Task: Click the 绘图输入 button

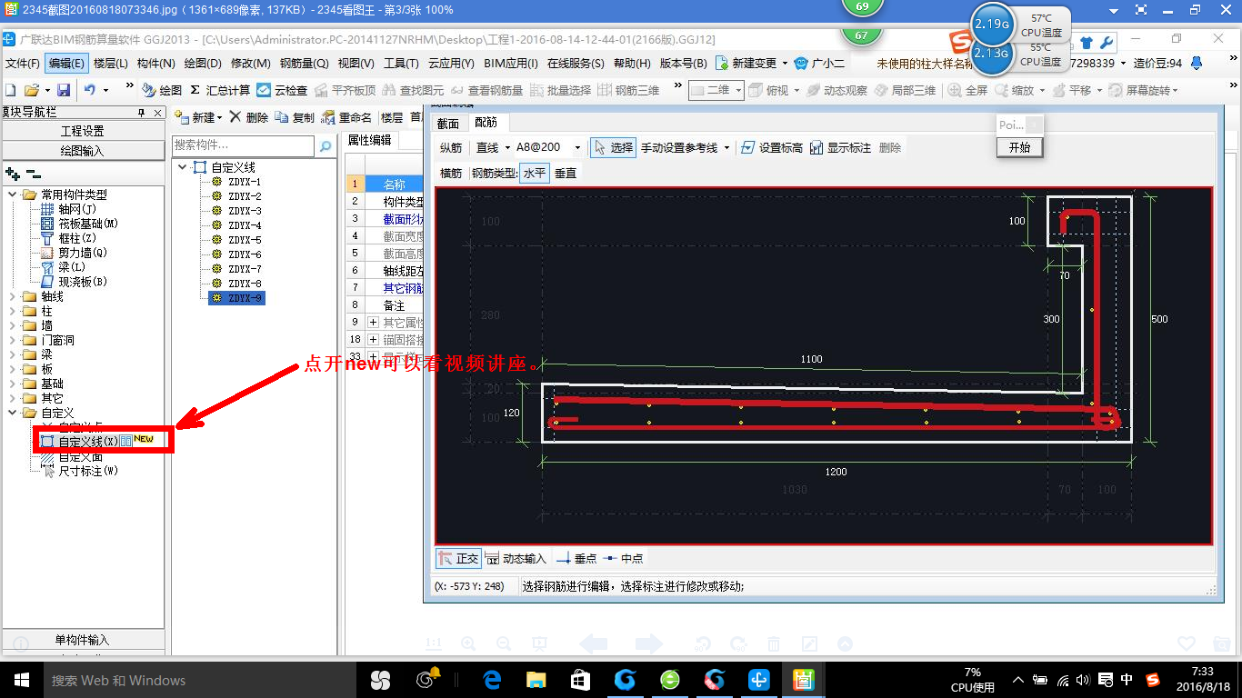Action: (83, 151)
